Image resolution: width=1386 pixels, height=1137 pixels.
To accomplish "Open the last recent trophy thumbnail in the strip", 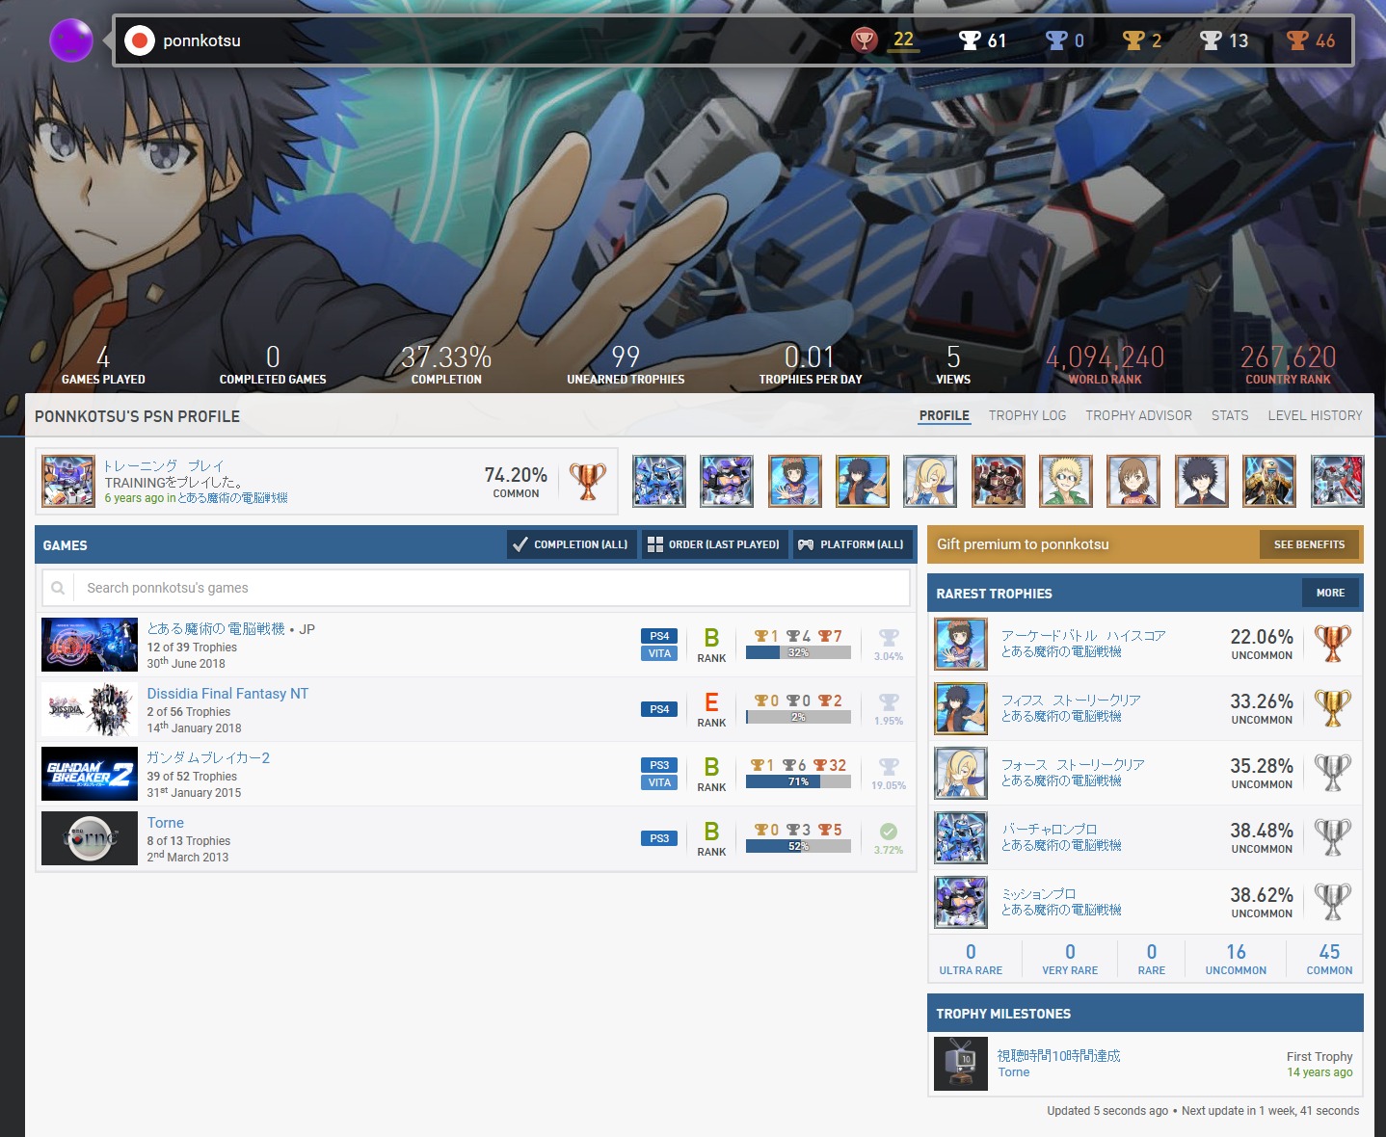I will 1338,481.
